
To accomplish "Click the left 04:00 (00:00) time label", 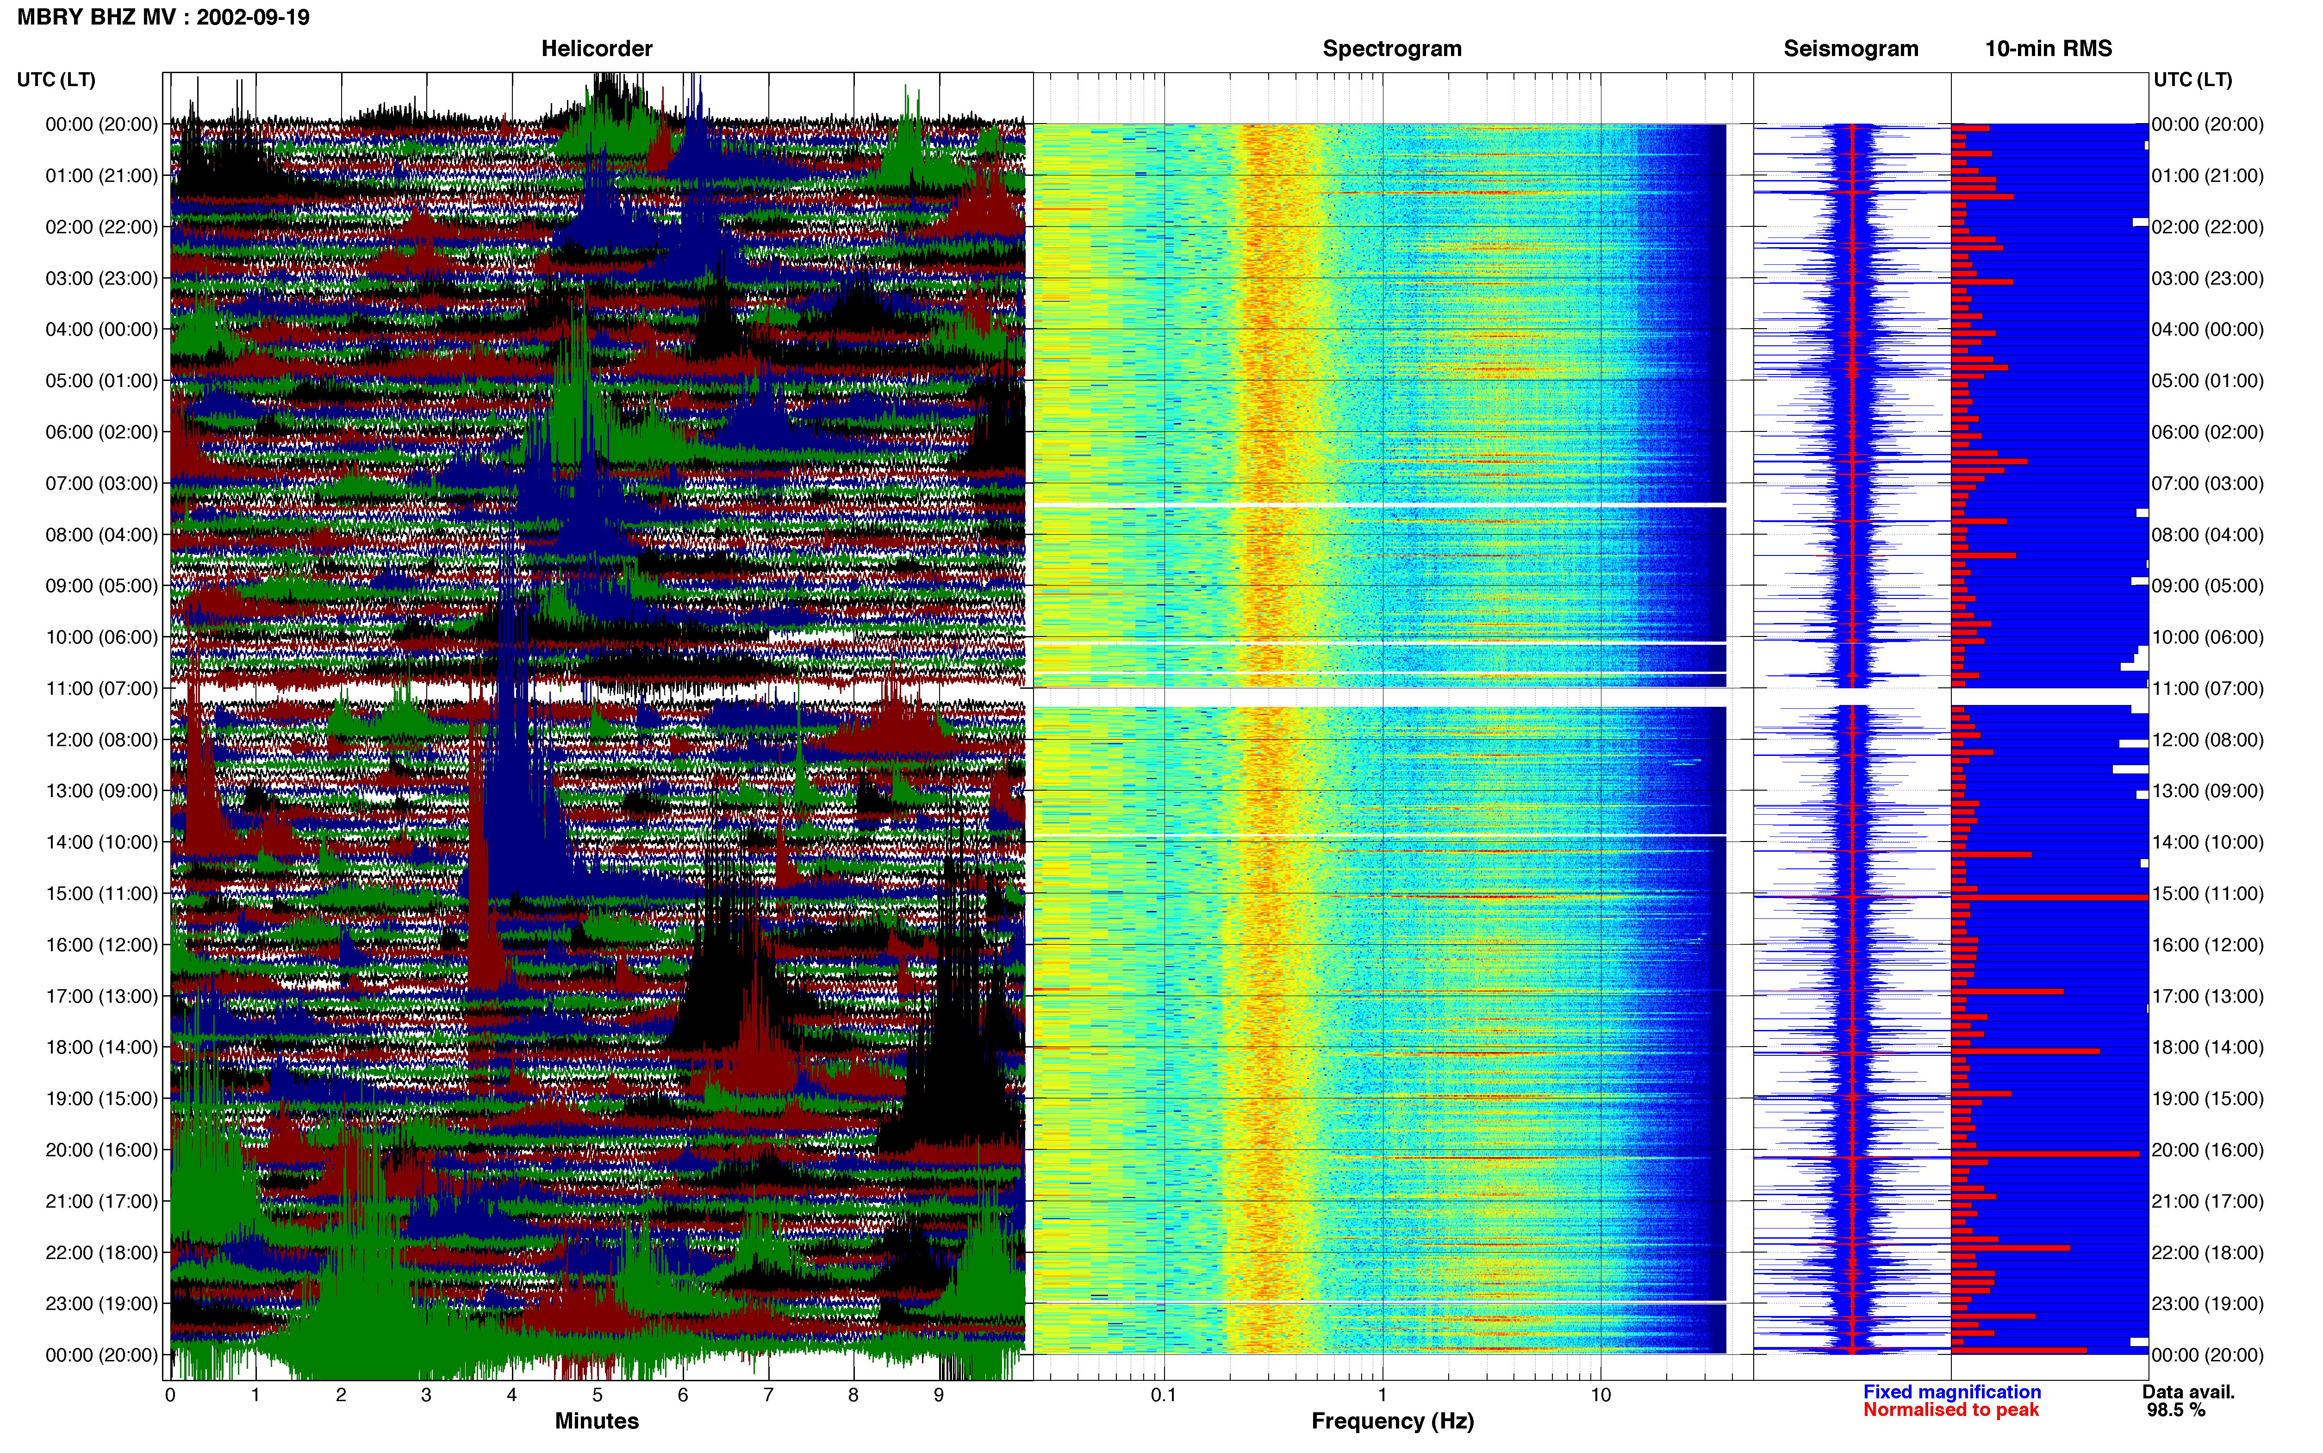I will pyautogui.click(x=102, y=330).
